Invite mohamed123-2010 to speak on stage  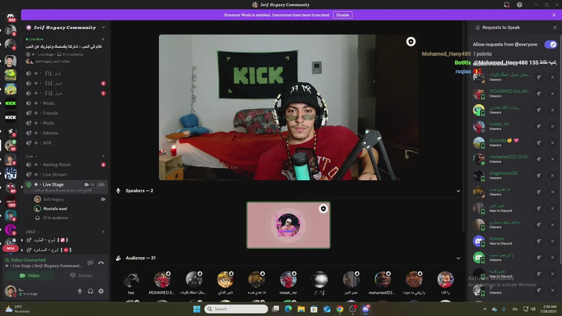pyautogui.click(x=539, y=159)
